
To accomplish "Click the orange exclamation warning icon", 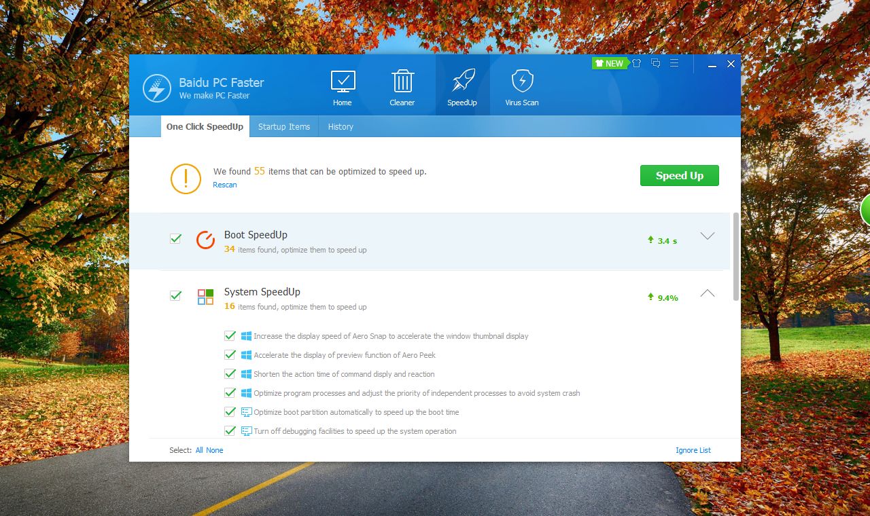I will (x=186, y=179).
